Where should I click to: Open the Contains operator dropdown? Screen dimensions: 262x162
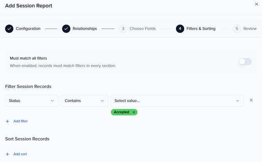(x=84, y=101)
